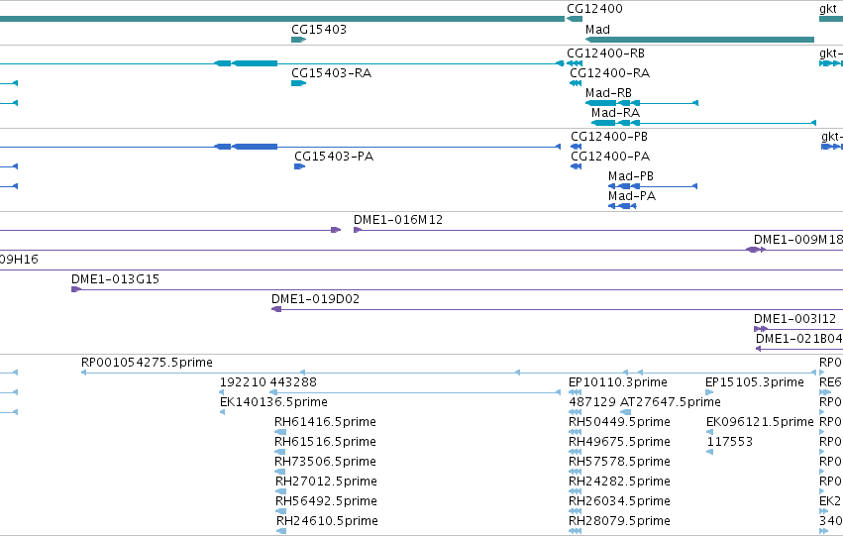Click the DME1-013G15 start arrow glyph
This screenshot has width=843, height=536.
(x=76, y=289)
